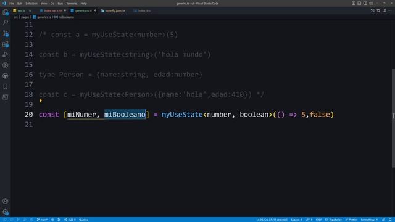Viewport: 395px width, 222px height.
Task: Open the Go menu
Action: (52, 4)
